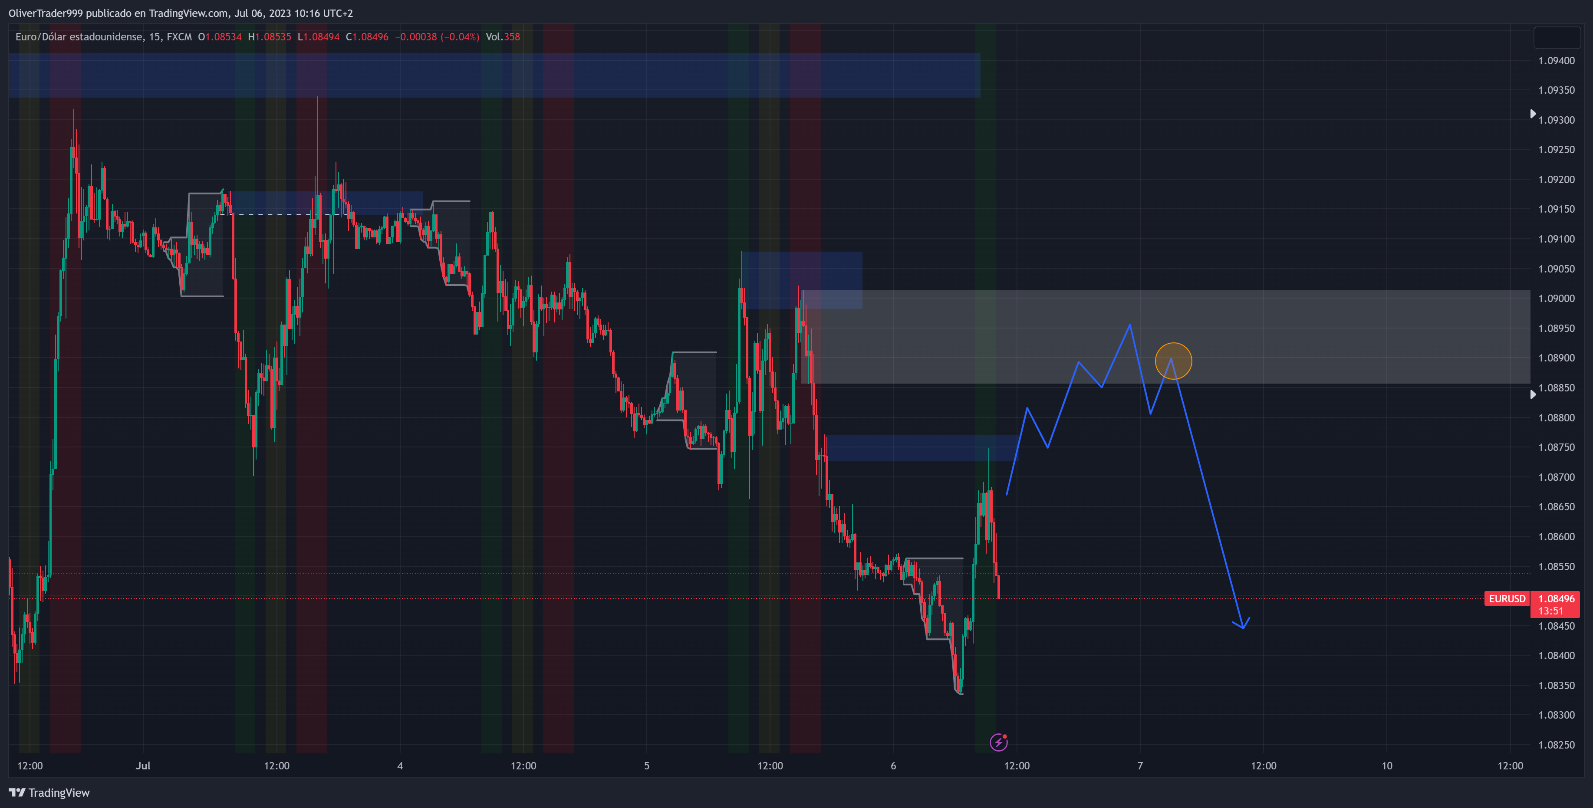Click the 1.09000 price axis label
Image resolution: width=1593 pixels, height=808 pixels.
tap(1556, 299)
